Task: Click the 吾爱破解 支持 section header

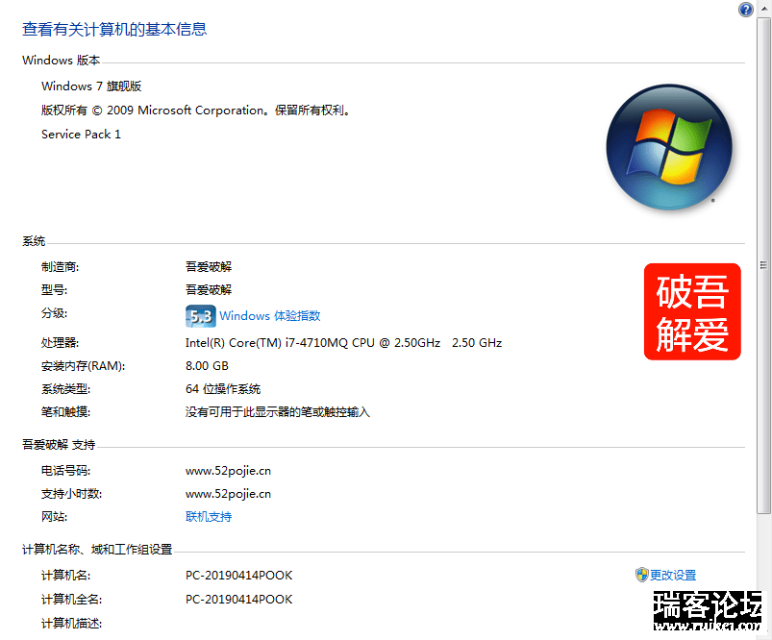Action: pos(59,445)
